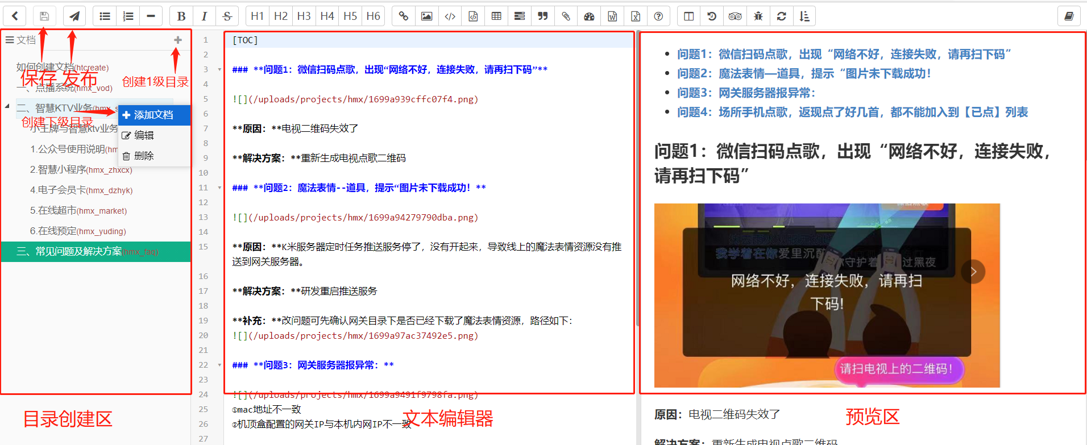Click the insert table icon
The width and height of the screenshot is (1087, 445).
(x=496, y=16)
